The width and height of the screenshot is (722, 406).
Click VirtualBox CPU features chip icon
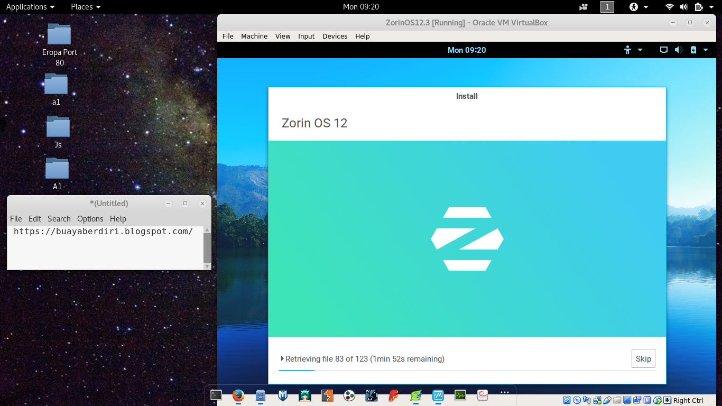[x=647, y=400]
